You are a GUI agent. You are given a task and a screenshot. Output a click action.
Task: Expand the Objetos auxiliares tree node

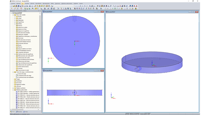(x=13, y=88)
